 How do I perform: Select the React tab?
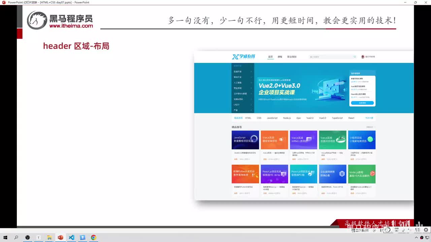point(351,118)
